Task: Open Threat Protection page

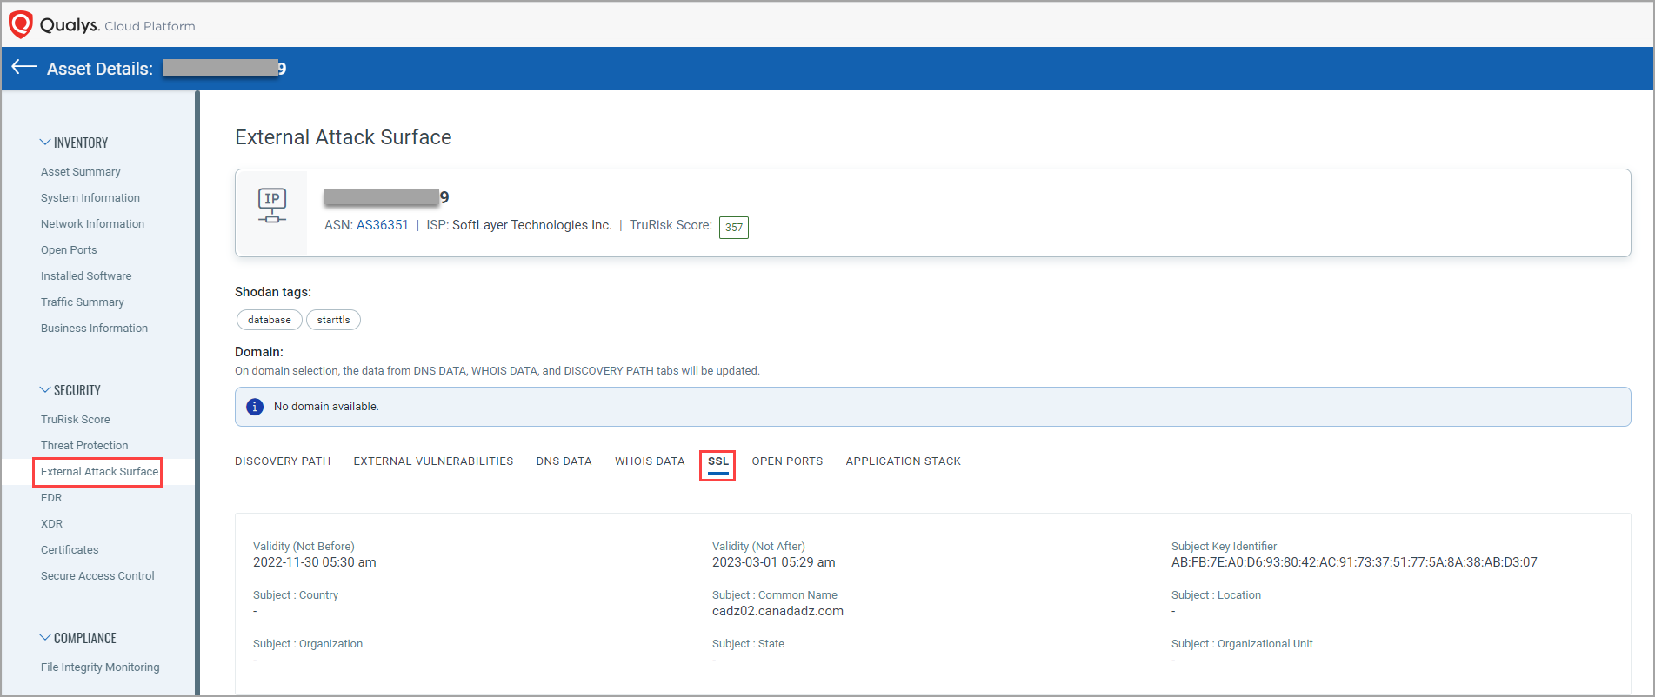Action: (84, 446)
